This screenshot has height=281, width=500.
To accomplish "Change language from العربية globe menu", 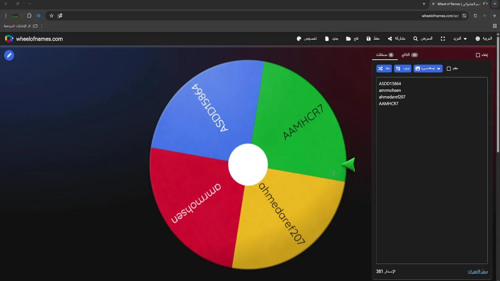I will click(x=484, y=39).
